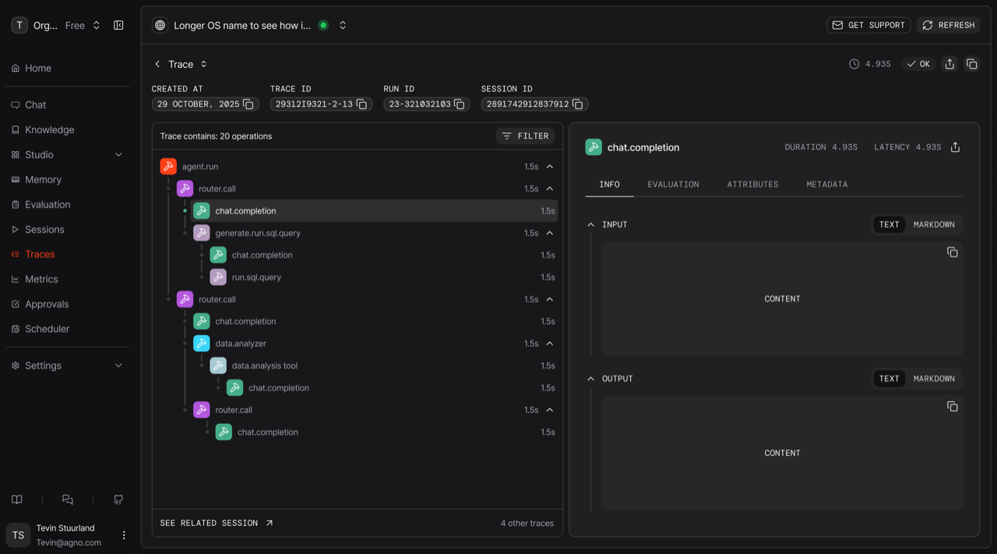Collapse the Input section
Viewport: 997px width, 554px height.
pyautogui.click(x=590, y=224)
